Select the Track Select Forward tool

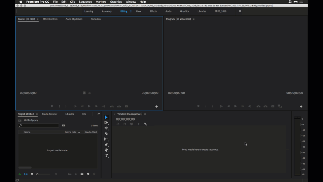106,123
